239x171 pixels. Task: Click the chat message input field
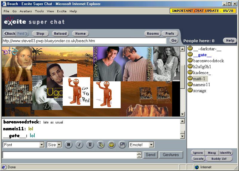(x=69, y=155)
